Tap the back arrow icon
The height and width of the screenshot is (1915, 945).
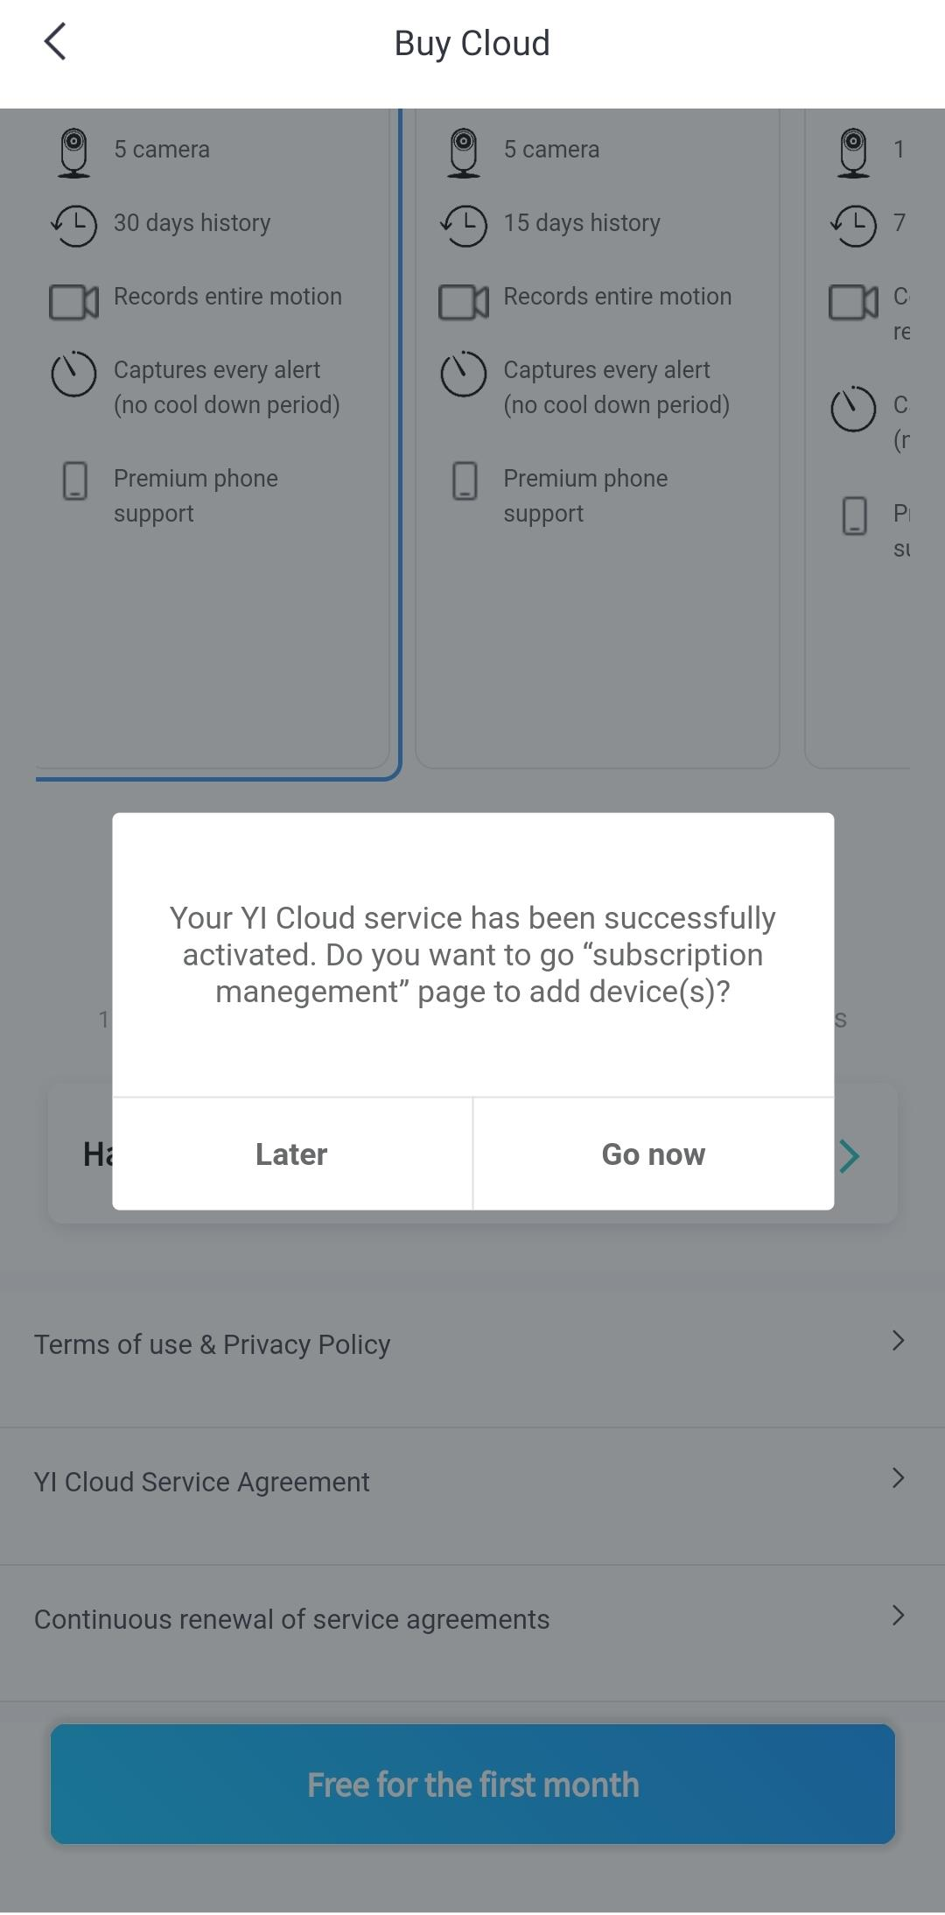pyautogui.click(x=55, y=42)
